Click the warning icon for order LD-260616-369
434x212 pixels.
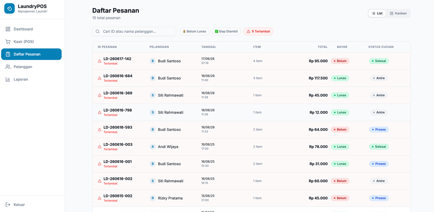coord(99,95)
